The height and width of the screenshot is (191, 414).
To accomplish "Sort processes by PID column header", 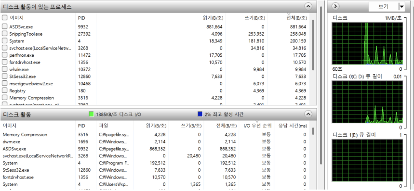I will pyautogui.click(x=81, y=18).
